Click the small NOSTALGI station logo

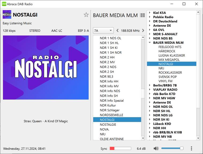point(7,15)
